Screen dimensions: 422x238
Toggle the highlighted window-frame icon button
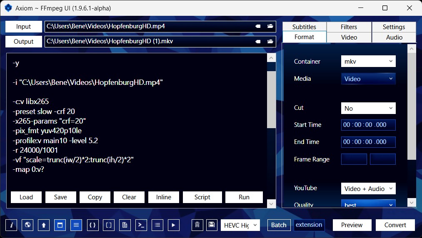[x=60, y=225]
